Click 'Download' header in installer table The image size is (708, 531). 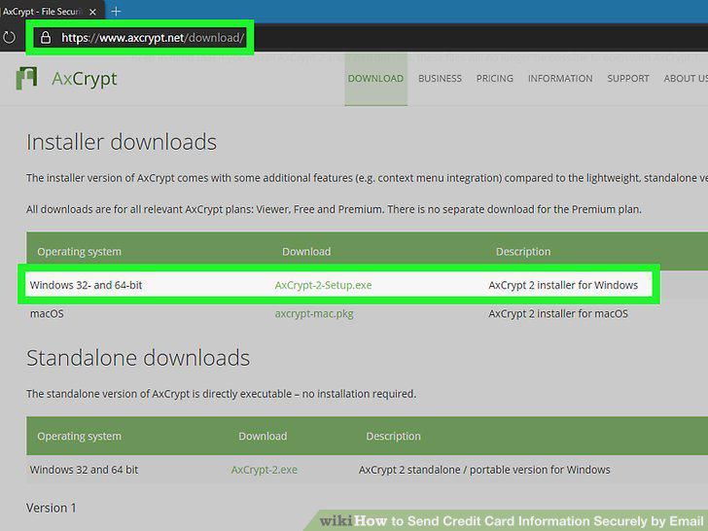pos(306,252)
